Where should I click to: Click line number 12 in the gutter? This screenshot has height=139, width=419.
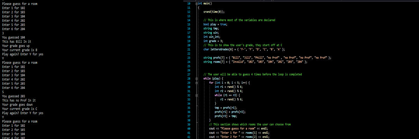[x=189, y=12]
